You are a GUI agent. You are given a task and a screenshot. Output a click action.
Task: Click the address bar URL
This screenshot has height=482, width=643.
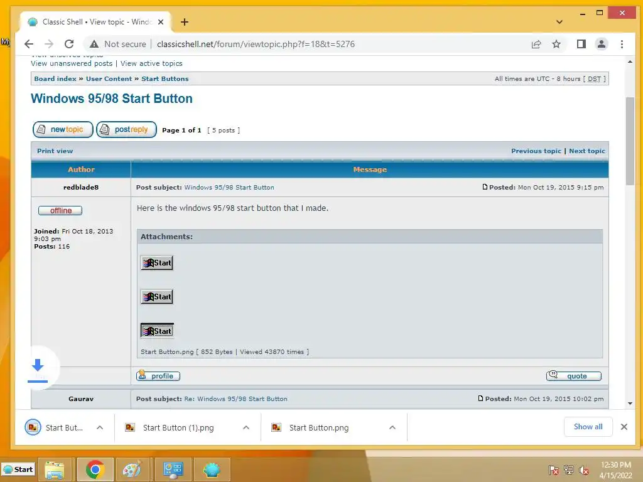point(256,44)
